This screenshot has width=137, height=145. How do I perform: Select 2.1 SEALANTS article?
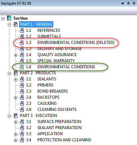coord(41,79)
